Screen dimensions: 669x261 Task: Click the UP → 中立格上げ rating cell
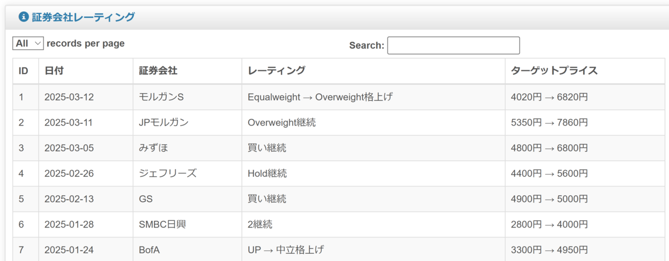pos(374,249)
